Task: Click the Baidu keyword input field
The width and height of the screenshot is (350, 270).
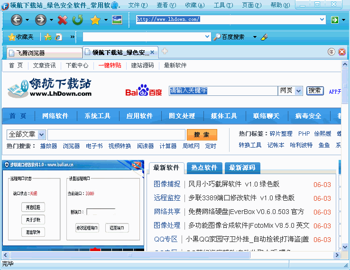Action: (x=223, y=91)
